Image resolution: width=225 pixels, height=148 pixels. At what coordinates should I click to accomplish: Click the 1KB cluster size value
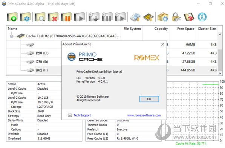click(214, 45)
